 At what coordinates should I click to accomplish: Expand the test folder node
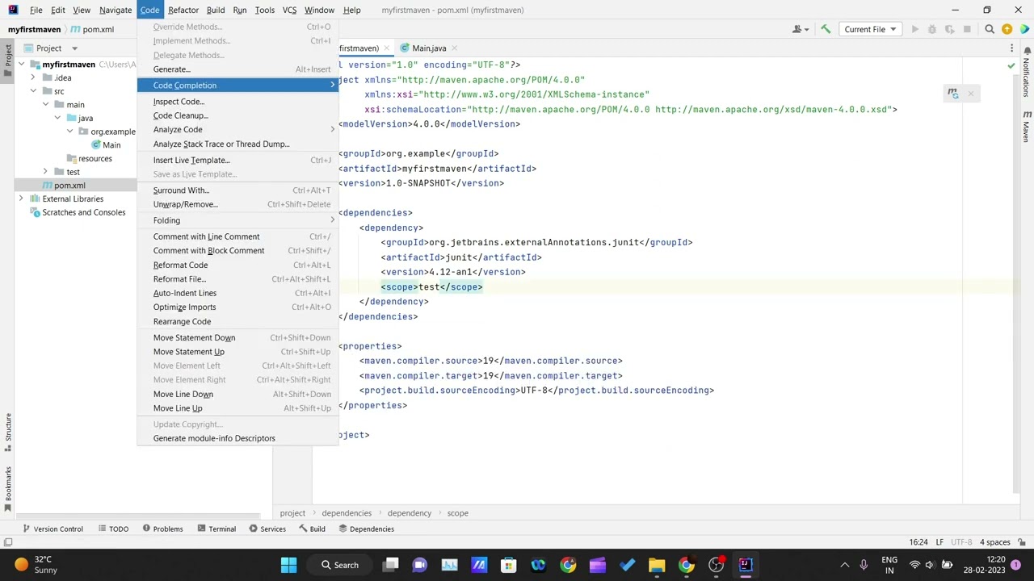[45, 172]
